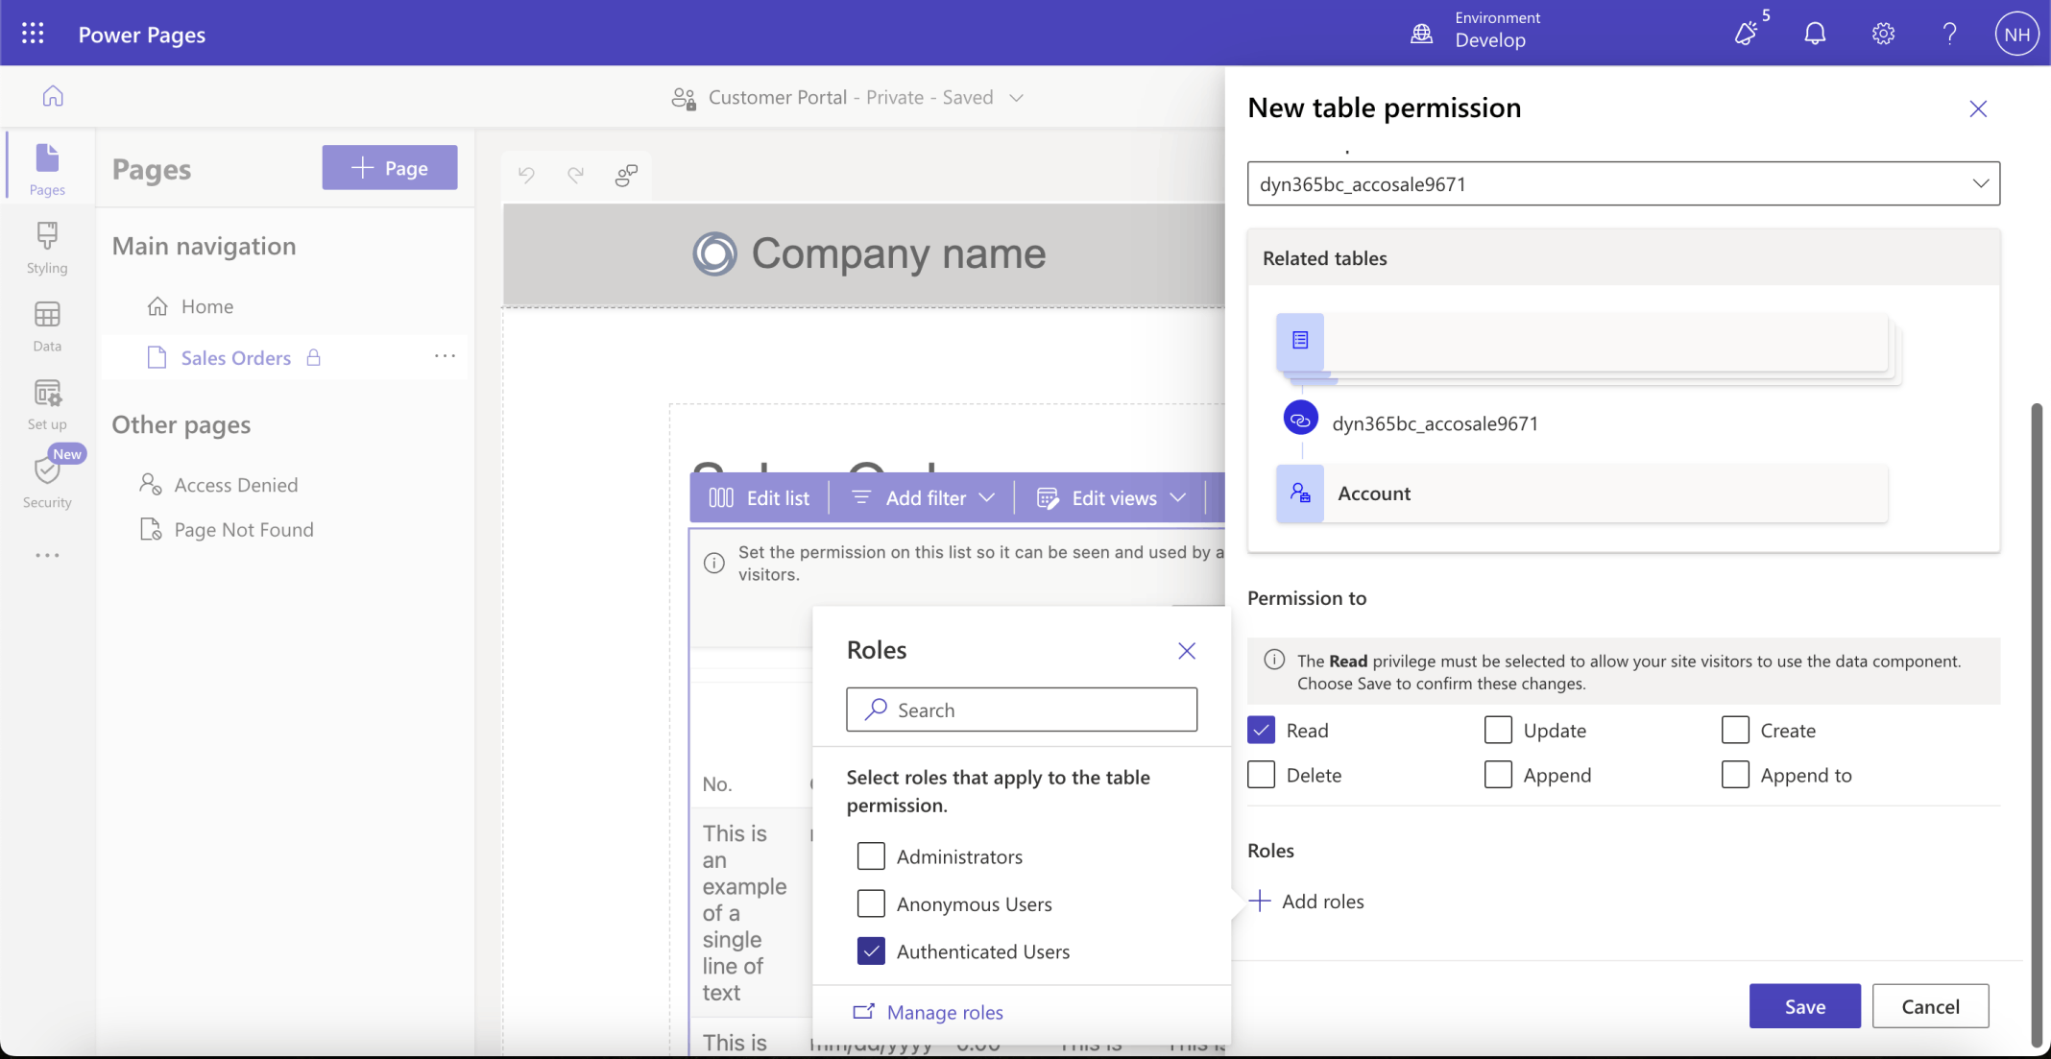Click the roles Search field

[x=1021, y=710]
